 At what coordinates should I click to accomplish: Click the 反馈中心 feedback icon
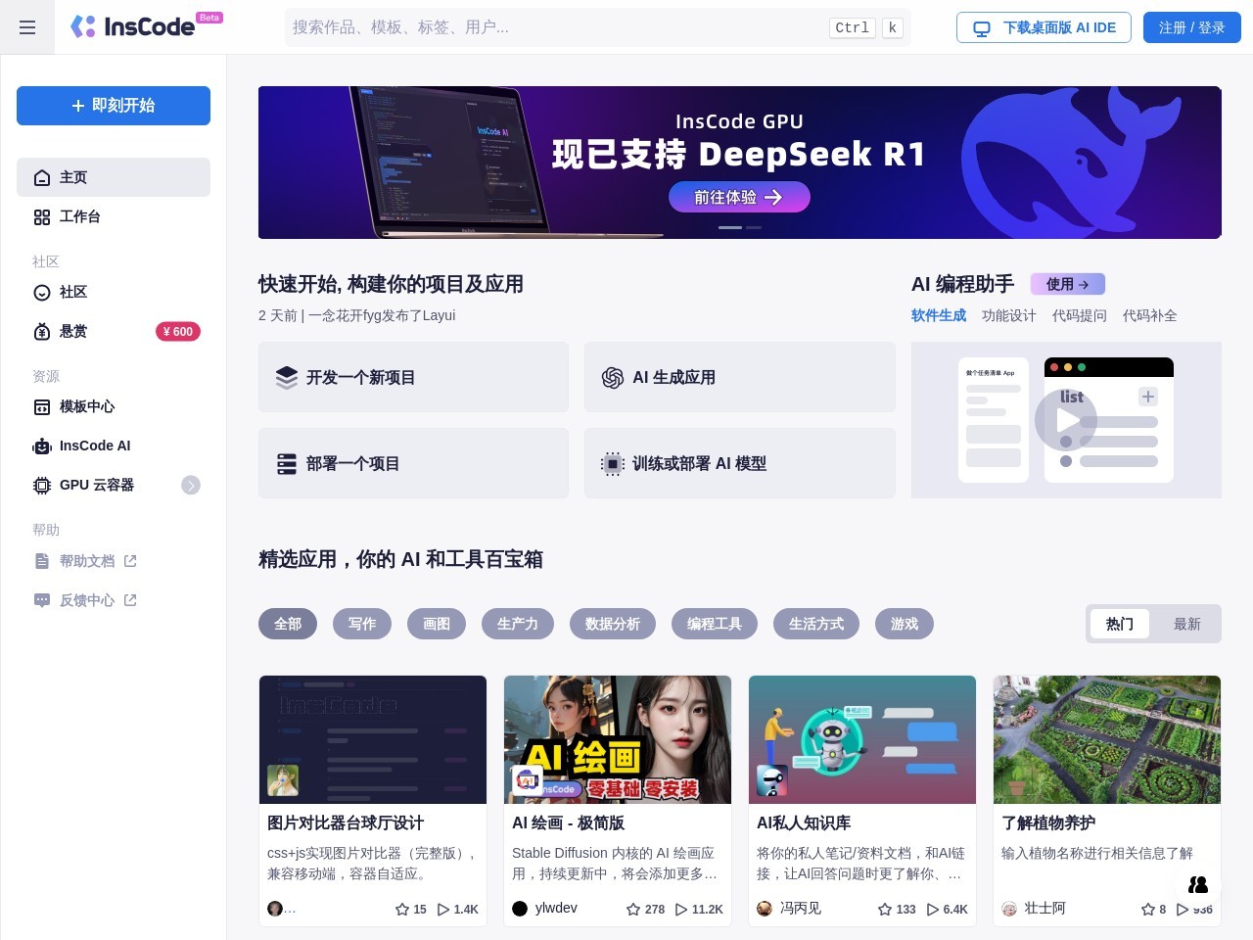point(42,600)
